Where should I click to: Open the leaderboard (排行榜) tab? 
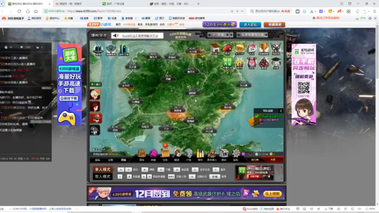[255, 160]
